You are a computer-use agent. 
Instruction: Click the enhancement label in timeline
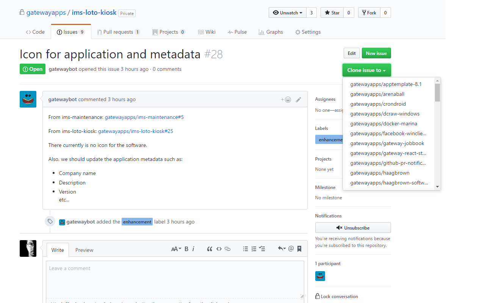(x=137, y=222)
